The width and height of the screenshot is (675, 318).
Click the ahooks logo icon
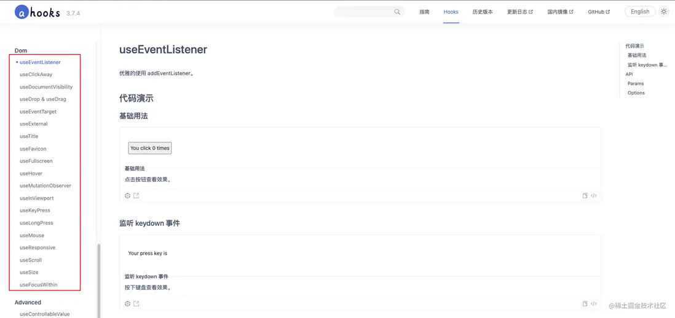click(22, 12)
